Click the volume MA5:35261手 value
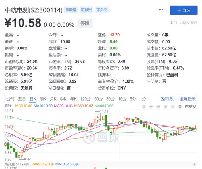The image size is (202, 169). pos(43,164)
